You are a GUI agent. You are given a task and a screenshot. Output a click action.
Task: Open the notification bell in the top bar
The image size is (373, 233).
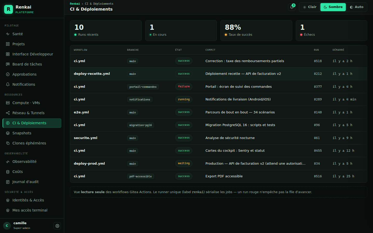click(x=292, y=7)
